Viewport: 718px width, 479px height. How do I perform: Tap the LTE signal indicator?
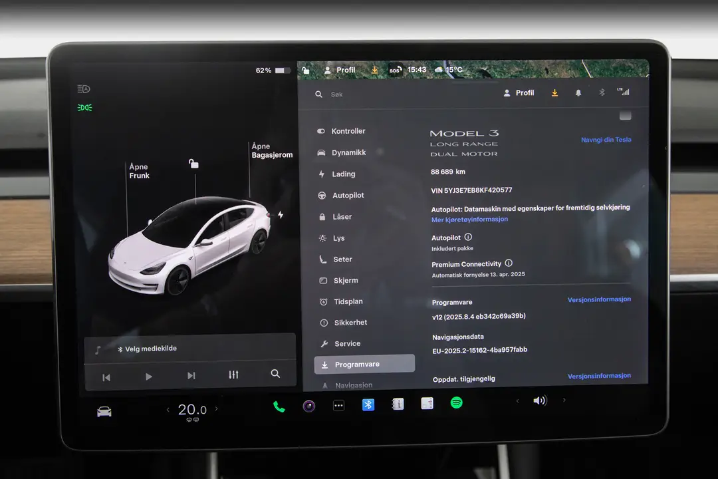click(623, 92)
